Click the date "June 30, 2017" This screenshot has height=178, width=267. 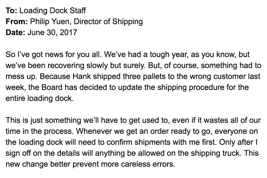click(x=52, y=32)
